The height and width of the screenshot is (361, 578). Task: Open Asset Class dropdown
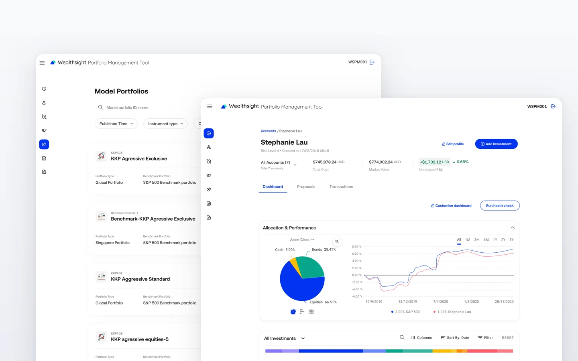(302, 239)
